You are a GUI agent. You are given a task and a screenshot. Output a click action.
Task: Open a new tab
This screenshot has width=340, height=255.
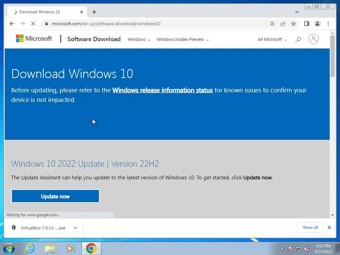[x=94, y=12]
